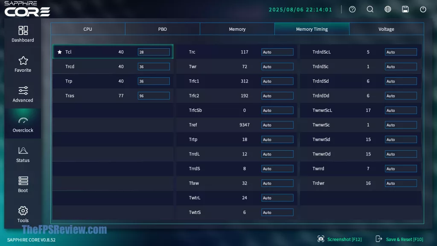Click the Screenshot camera icon
This screenshot has height=246, width=437.
pyautogui.click(x=321, y=239)
